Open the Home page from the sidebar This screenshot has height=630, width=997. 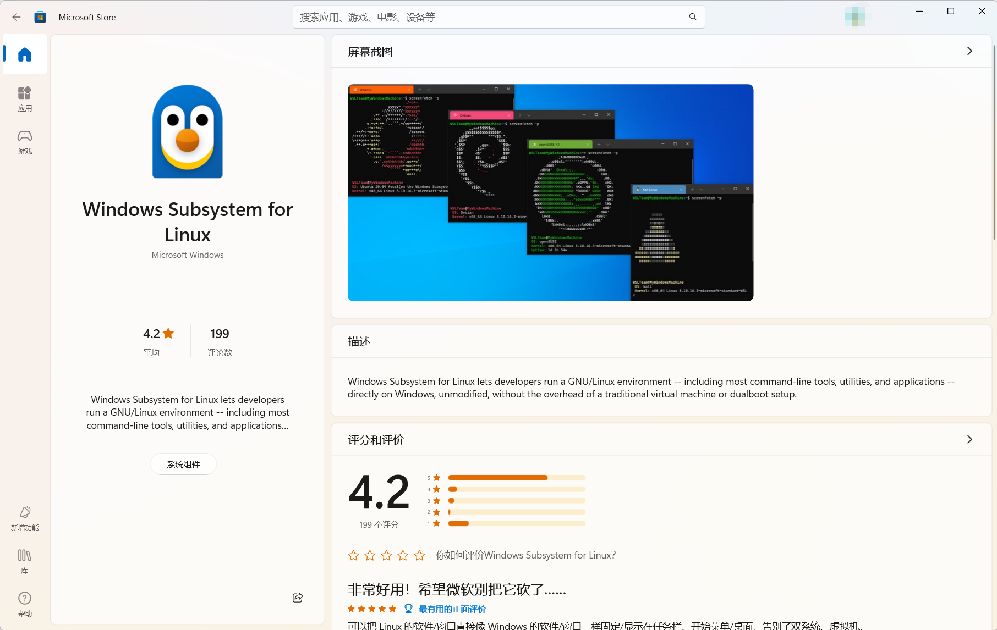(25, 54)
